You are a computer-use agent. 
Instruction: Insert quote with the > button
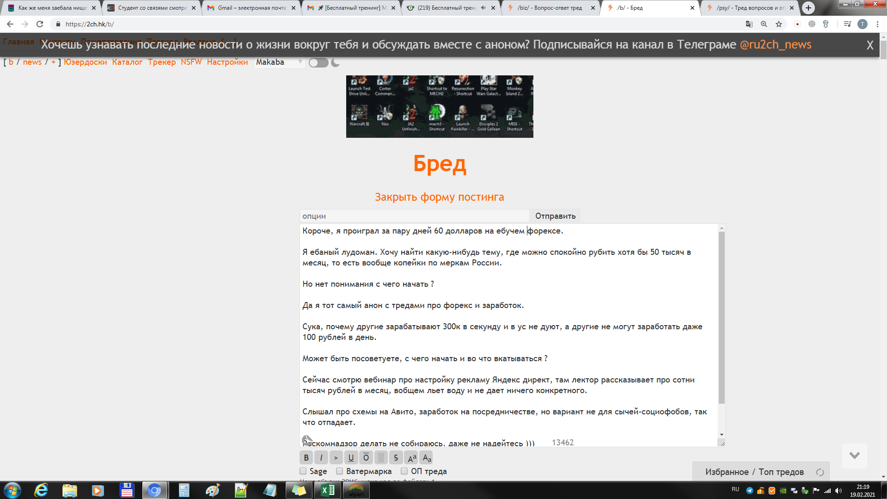click(x=336, y=458)
